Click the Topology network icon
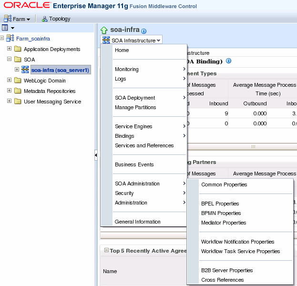297x286 pixels. [44, 19]
